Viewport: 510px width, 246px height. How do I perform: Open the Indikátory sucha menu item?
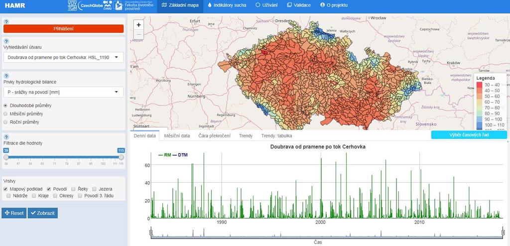(x=227, y=5)
